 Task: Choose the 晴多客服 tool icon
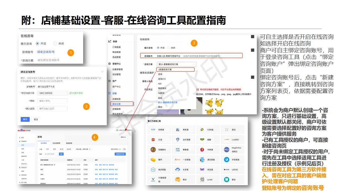pos(153,170)
